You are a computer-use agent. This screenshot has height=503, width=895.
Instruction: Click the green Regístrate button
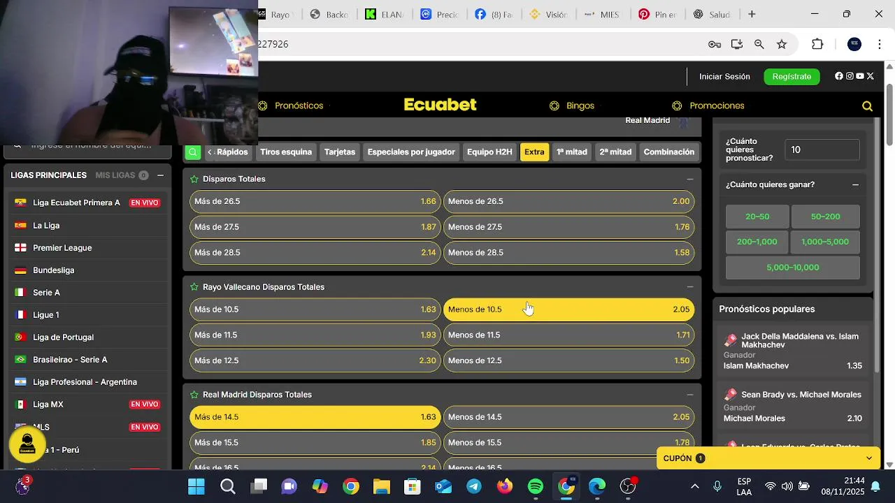(x=792, y=77)
